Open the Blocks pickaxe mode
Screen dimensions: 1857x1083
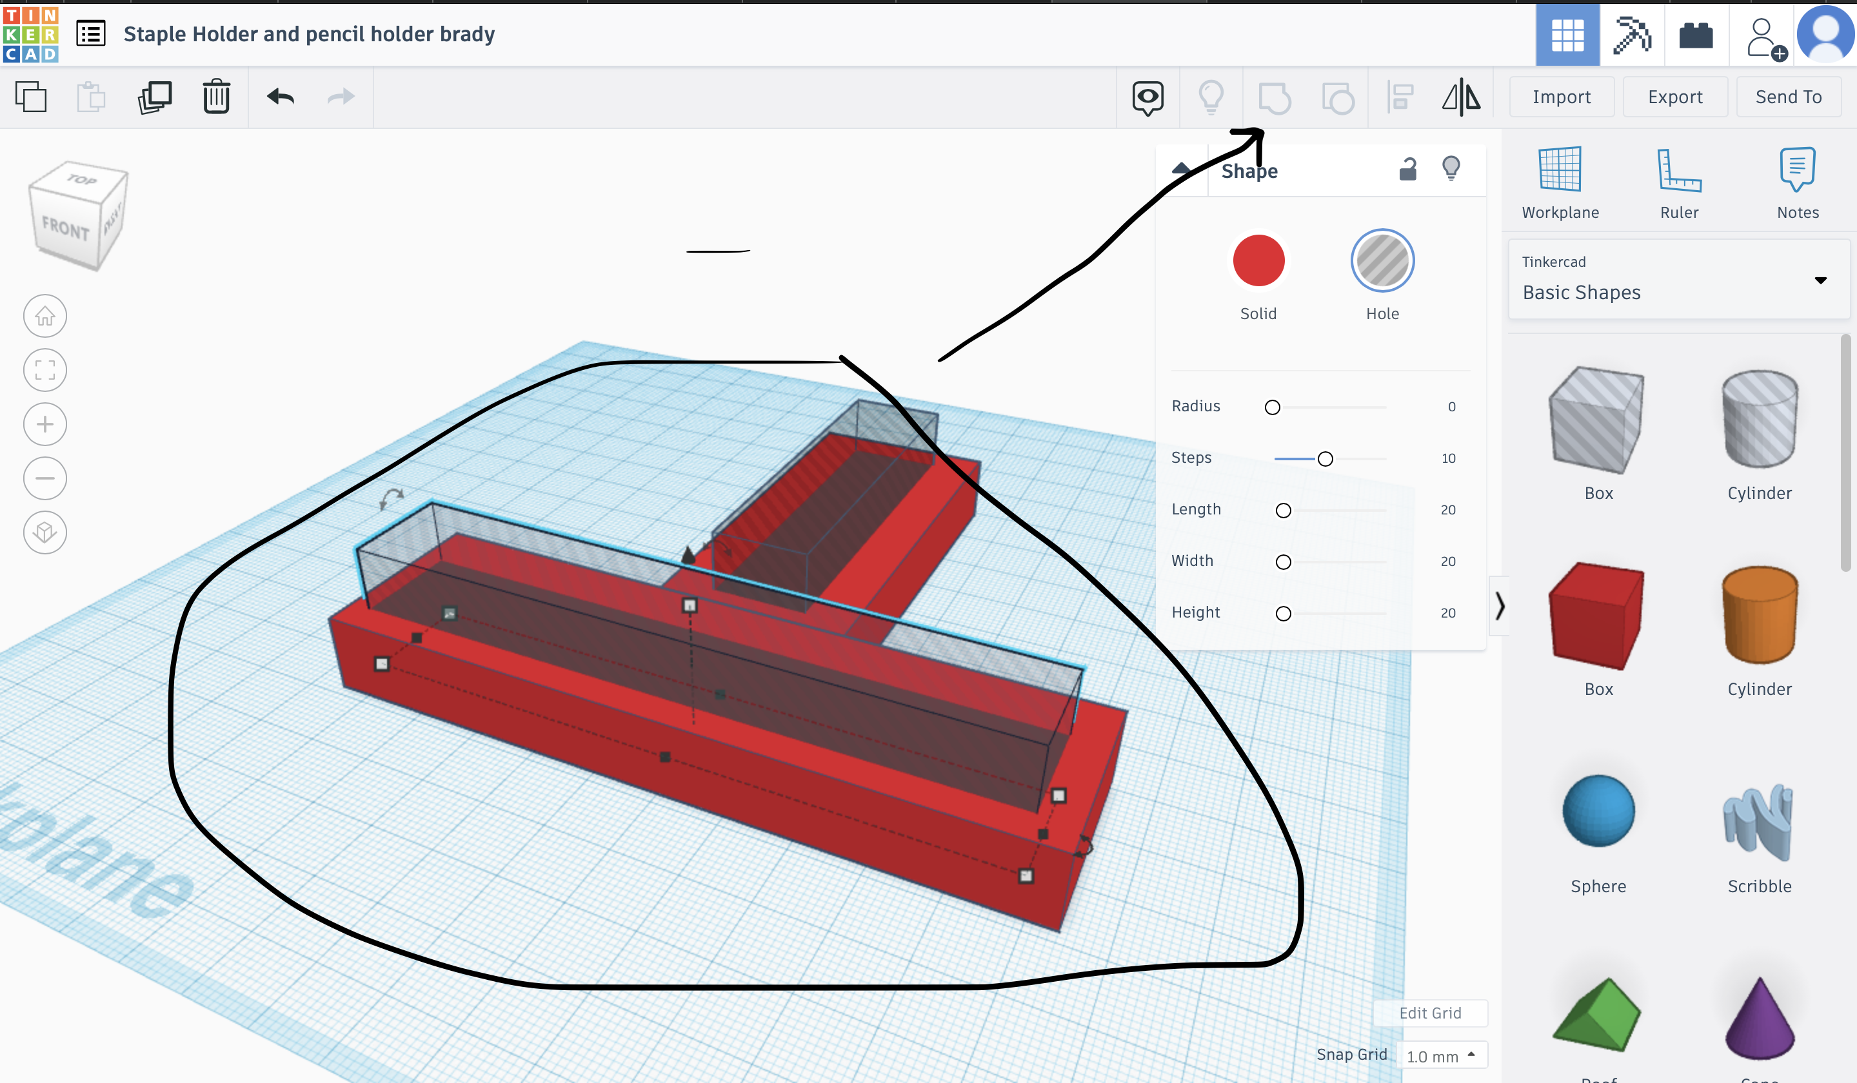click(1631, 35)
